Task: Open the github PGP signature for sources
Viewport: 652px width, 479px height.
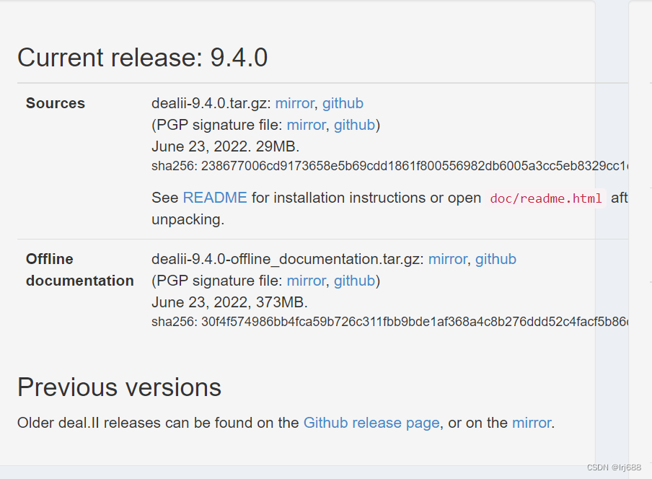Action: 354,125
